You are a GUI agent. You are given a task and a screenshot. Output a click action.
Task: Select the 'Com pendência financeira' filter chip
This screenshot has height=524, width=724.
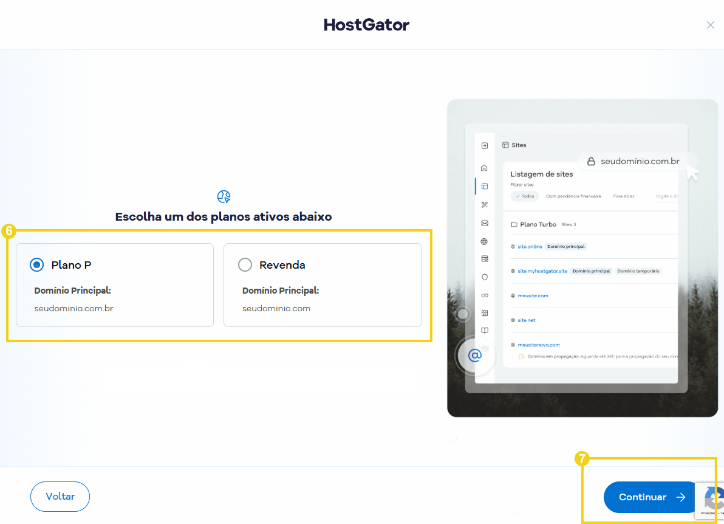pyautogui.click(x=573, y=196)
